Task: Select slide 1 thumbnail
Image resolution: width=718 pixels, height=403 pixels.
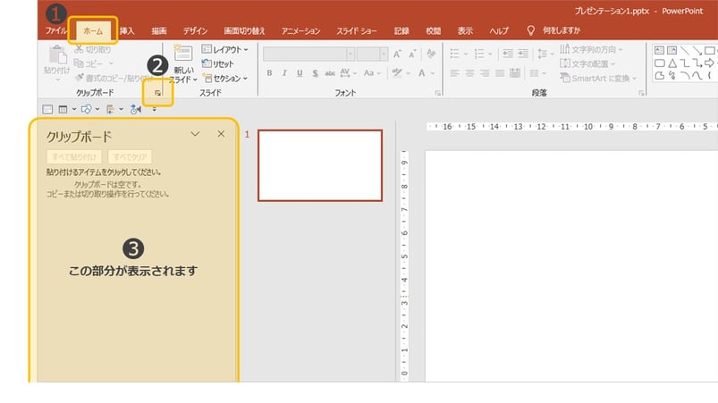Action: [x=320, y=165]
